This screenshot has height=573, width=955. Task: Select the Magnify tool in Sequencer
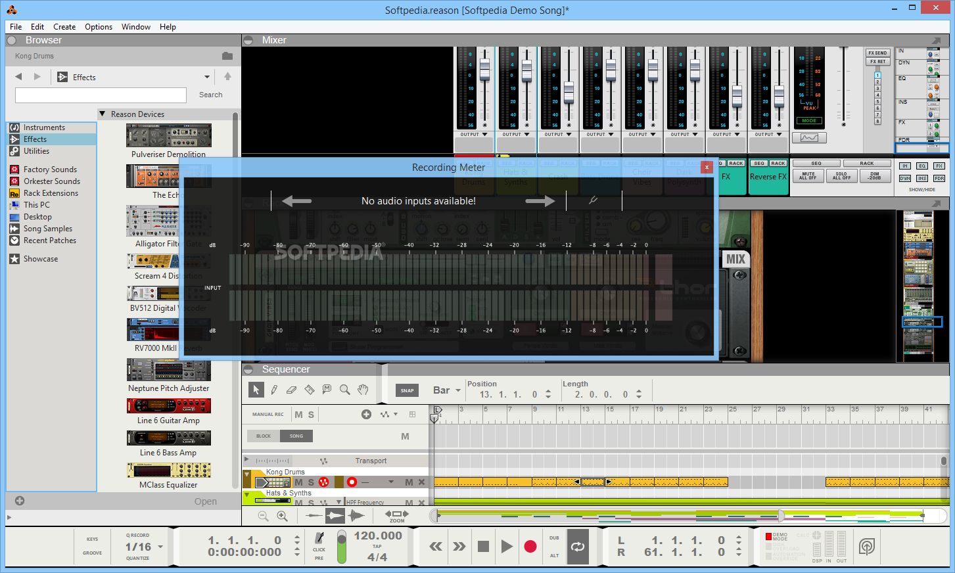(x=344, y=390)
